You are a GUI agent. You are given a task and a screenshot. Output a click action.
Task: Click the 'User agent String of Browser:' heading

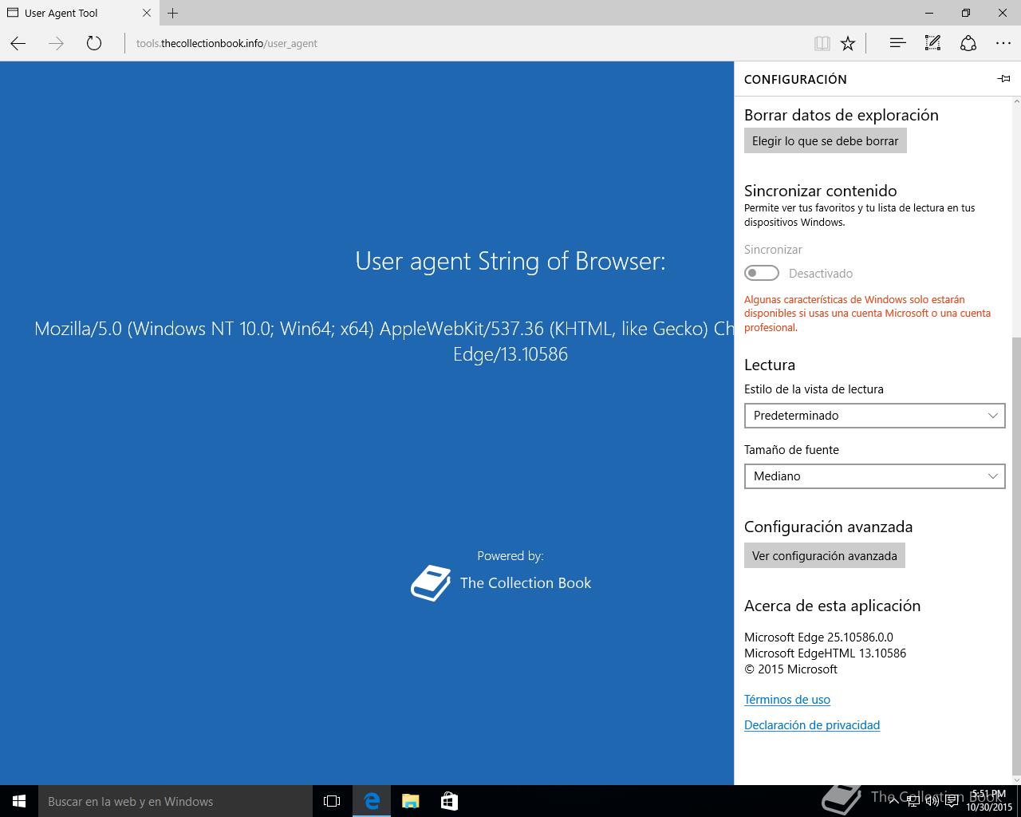pyautogui.click(x=510, y=261)
